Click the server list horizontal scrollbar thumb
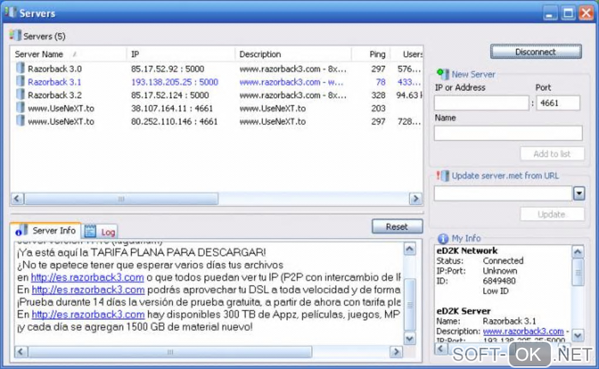 click(122, 199)
